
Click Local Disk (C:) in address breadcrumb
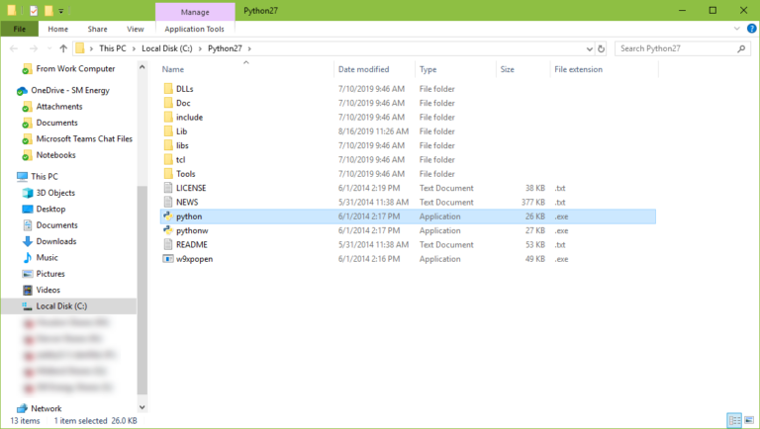pos(166,48)
